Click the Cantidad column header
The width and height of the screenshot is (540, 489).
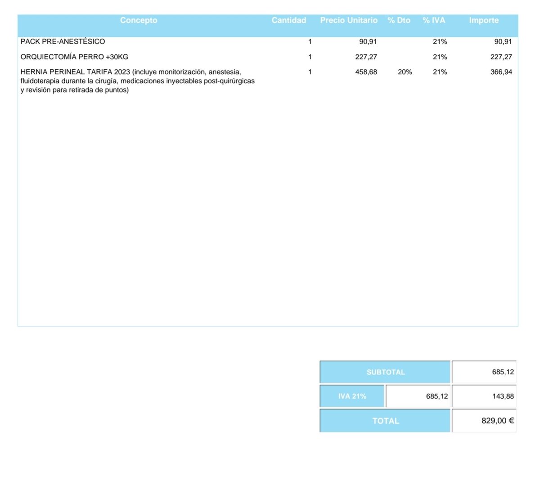coord(289,20)
